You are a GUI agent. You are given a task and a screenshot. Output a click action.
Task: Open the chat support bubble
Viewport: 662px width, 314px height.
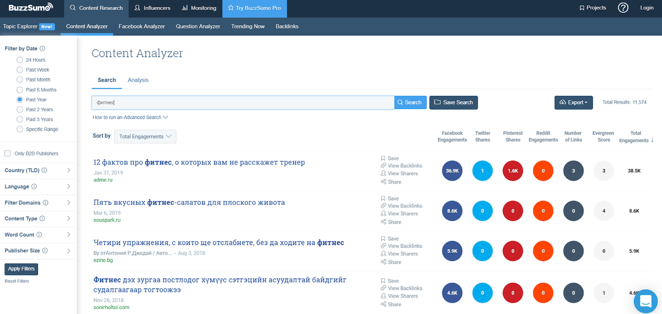(644, 301)
